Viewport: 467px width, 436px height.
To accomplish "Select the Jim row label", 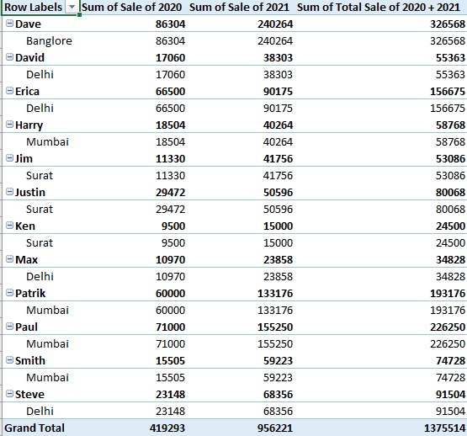I will pos(24,158).
